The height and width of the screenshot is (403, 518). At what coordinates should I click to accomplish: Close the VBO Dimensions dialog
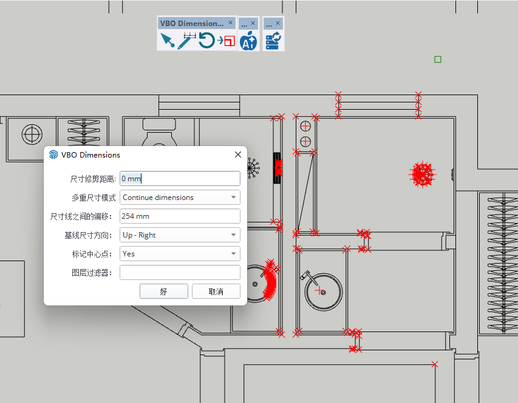pyautogui.click(x=238, y=155)
